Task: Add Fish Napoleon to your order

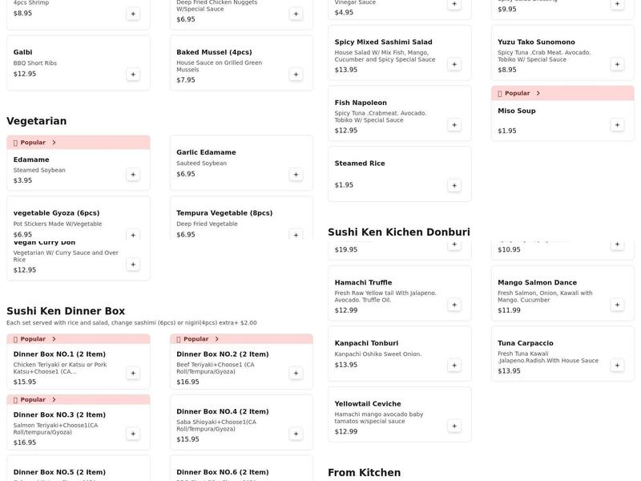Action: [454, 124]
